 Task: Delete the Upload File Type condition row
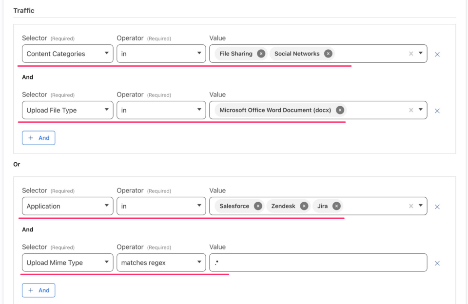click(x=437, y=111)
